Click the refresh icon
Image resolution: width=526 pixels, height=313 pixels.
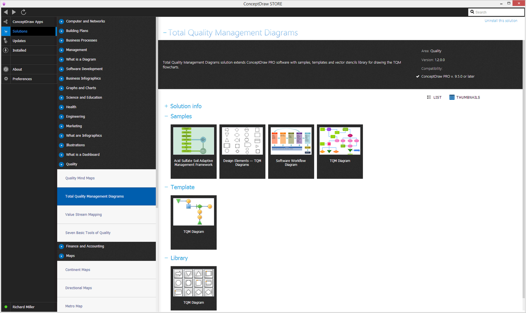[23, 12]
